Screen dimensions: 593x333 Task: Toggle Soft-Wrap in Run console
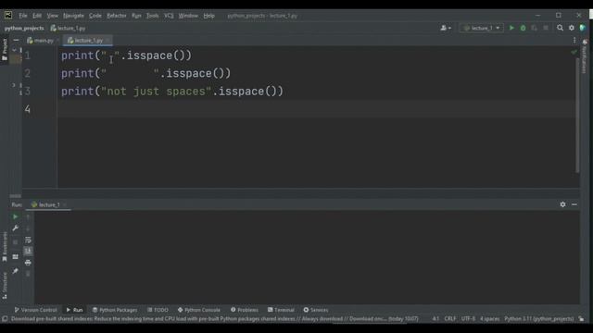click(x=28, y=240)
